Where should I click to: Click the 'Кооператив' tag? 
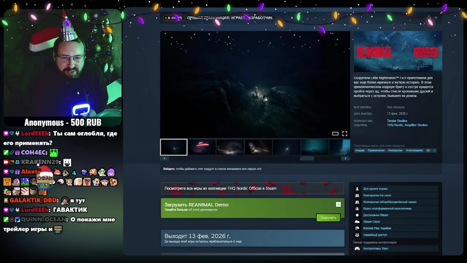pos(395,150)
